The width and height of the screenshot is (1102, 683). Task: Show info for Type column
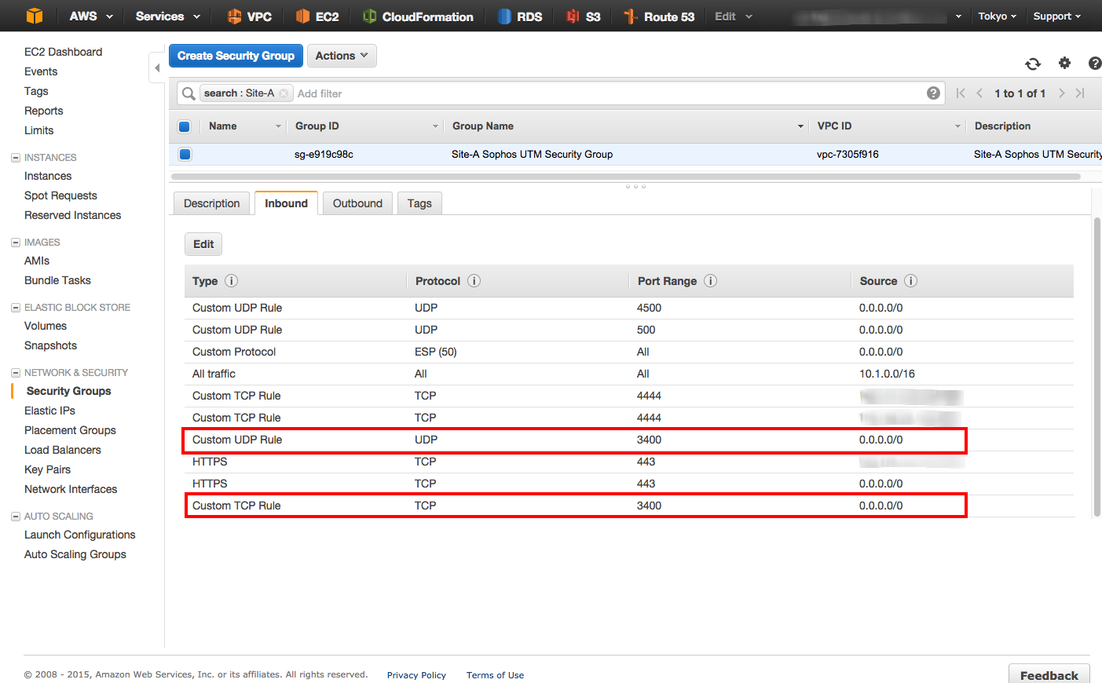coord(231,280)
